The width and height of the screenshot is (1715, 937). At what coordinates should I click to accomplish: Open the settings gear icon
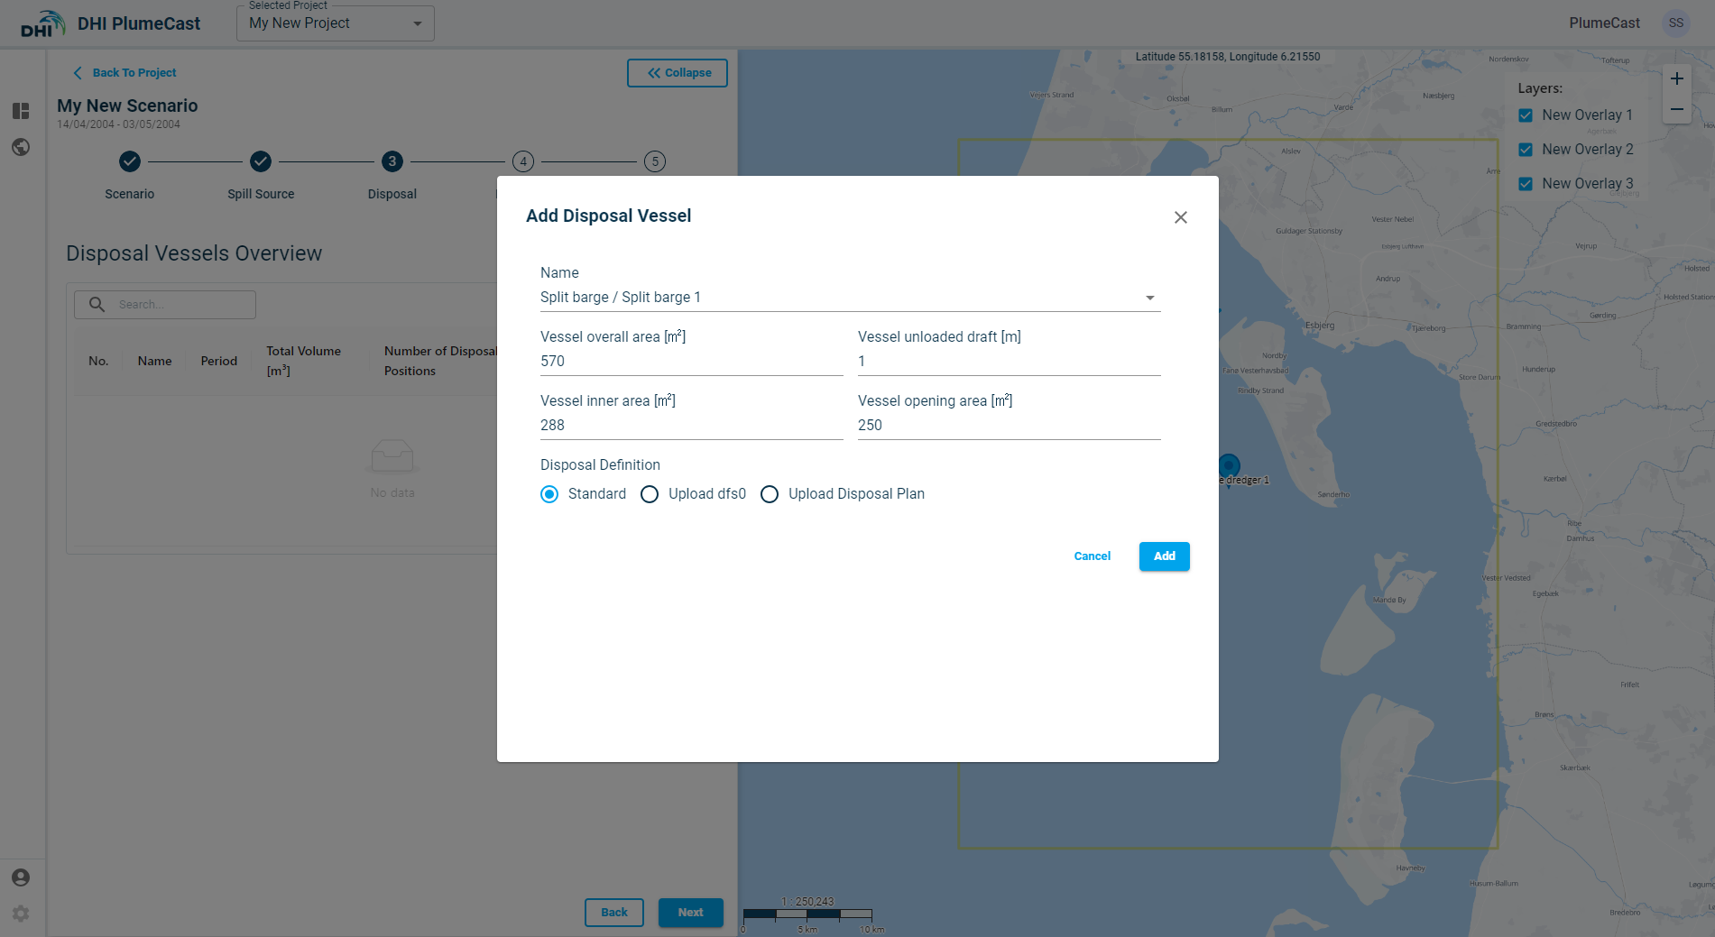(x=21, y=914)
